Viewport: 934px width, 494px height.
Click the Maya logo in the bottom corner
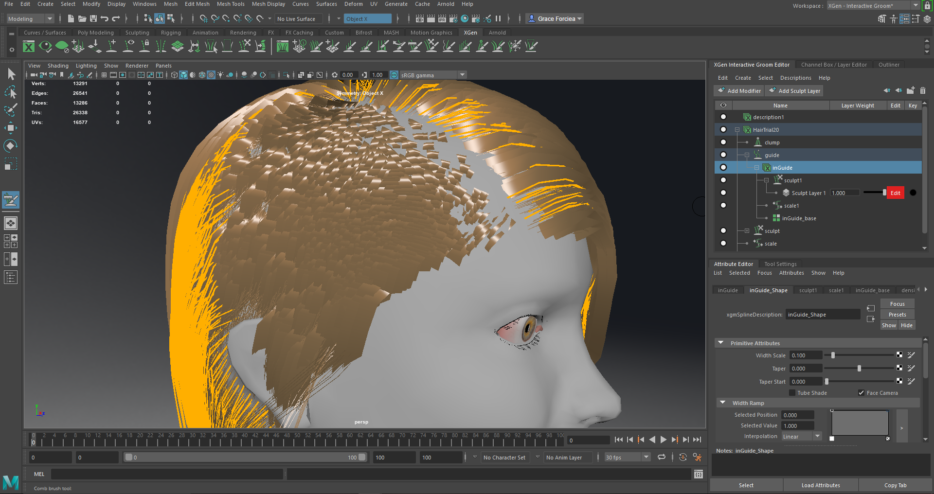10,483
